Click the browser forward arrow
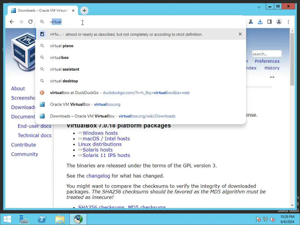Viewport: 300px width, 225px height. pyautogui.click(x=21, y=22)
